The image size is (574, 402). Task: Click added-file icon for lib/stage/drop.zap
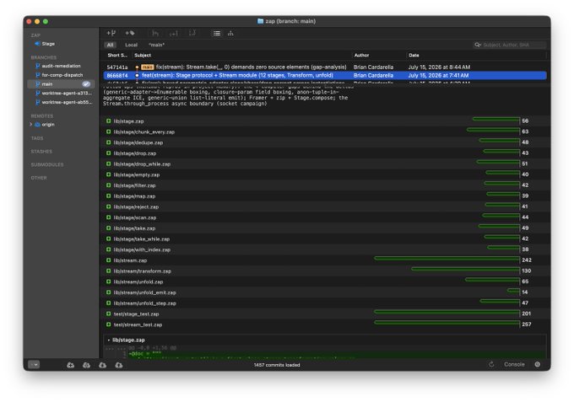(108, 153)
